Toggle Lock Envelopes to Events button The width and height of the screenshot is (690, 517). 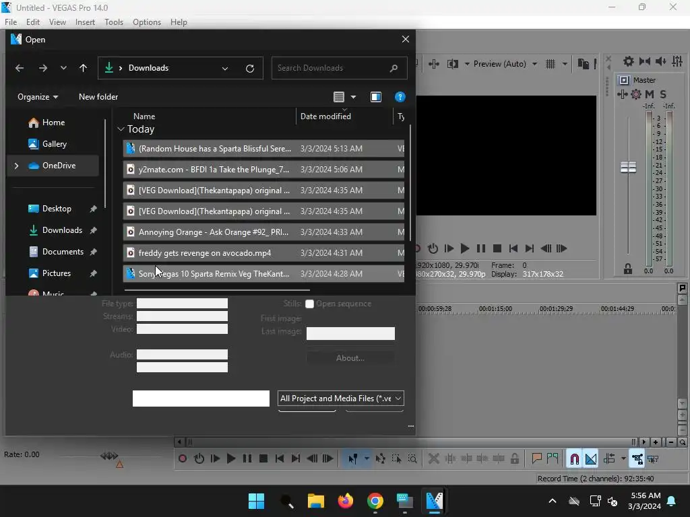click(x=637, y=459)
